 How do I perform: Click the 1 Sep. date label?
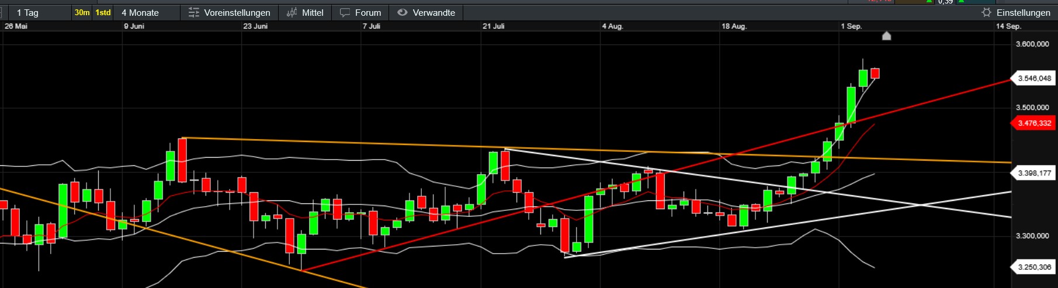coord(851,26)
